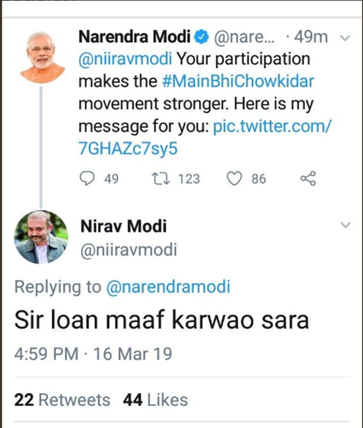Viewport: 363px width, 428px height.
Task: Like the tweet using the heart icon
Action: click(234, 178)
